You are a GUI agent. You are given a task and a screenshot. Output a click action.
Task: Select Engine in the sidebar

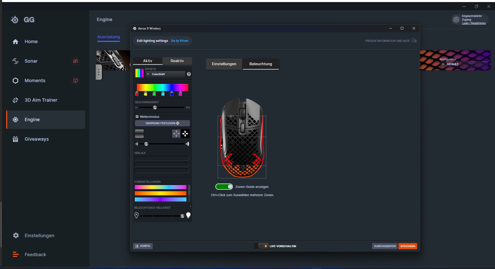46,120
